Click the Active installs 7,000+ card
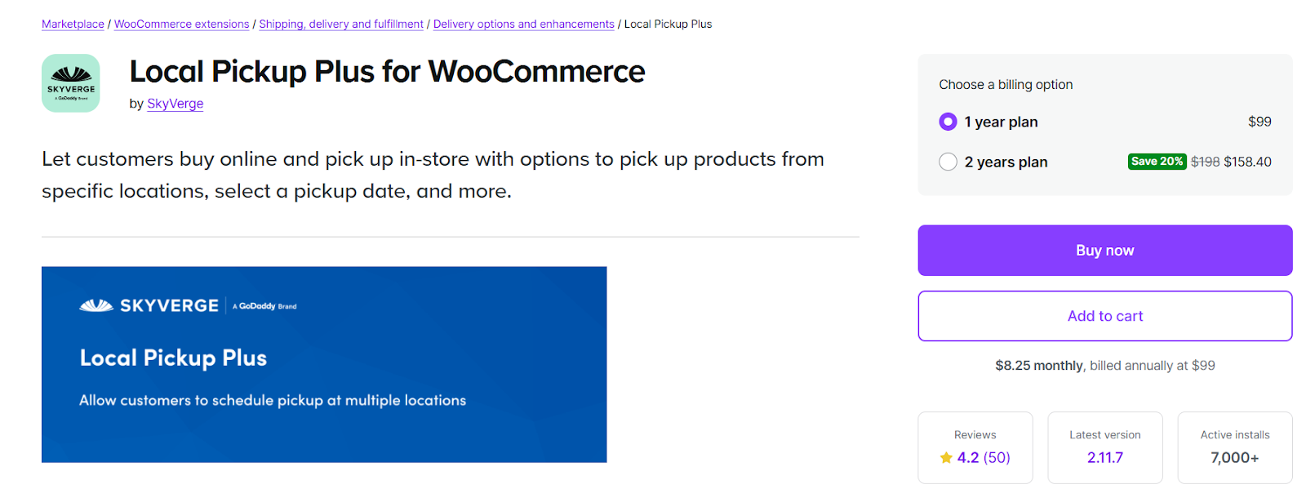 click(1234, 447)
